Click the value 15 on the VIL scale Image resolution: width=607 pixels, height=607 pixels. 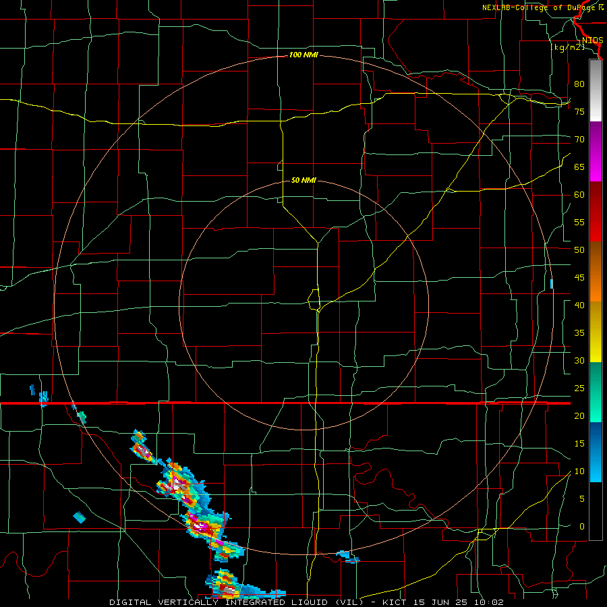[x=579, y=444]
